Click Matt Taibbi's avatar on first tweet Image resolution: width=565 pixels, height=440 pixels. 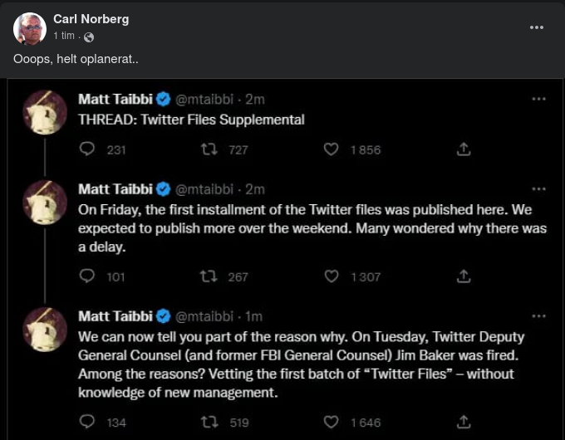(x=44, y=112)
